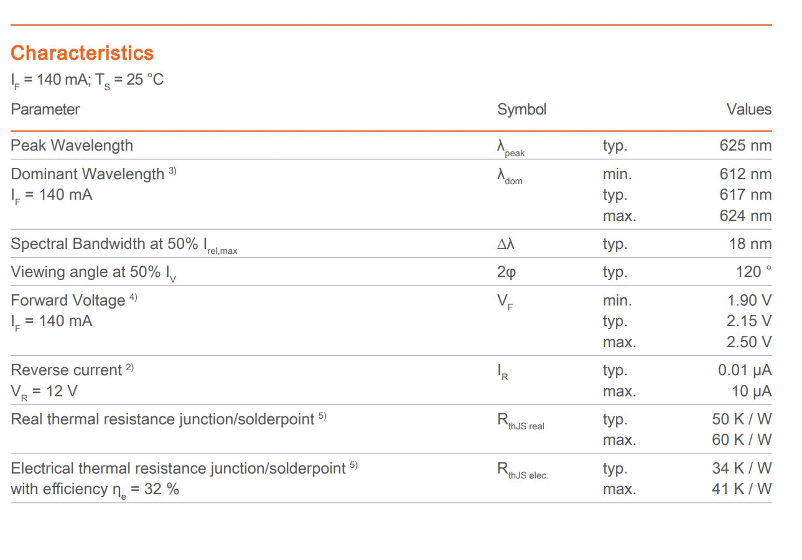
Task: Click the VR = 12 V condition text
Action: tap(44, 392)
